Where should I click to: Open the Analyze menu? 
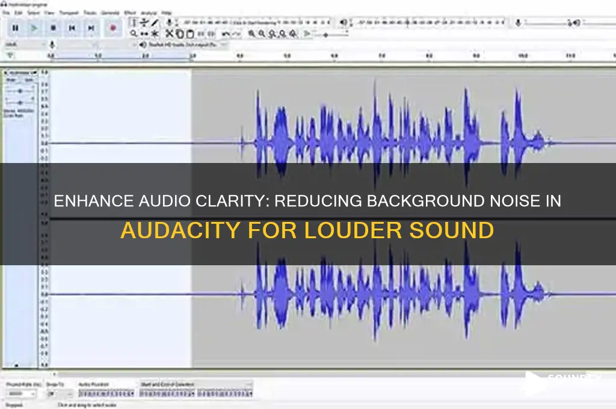tap(149, 13)
